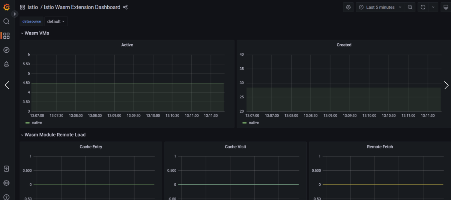Open the Grafana home logo
Viewport: 451px width, 200px height.
(6, 7)
